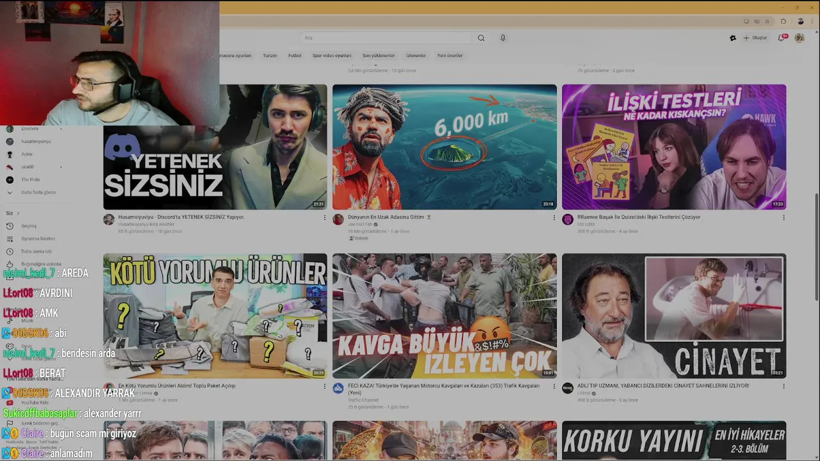The width and height of the screenshot is (820, 461).
Task: Open the husamviyuviyu subscription channel
Action: pos(36,142)
